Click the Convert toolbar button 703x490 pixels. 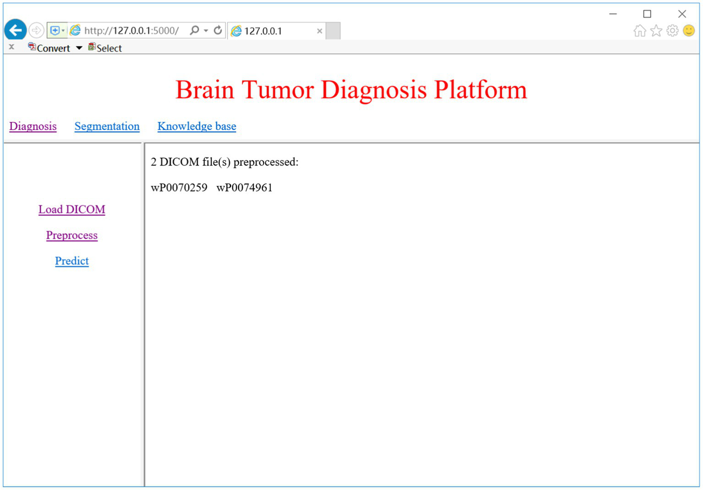point(49,48)
